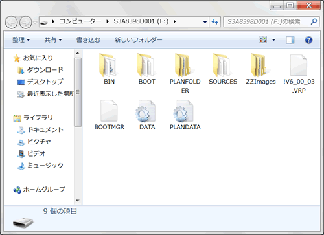This screenshot has height=235, width=324.
Task: Refresh the folder view
Action: (214, 22)
